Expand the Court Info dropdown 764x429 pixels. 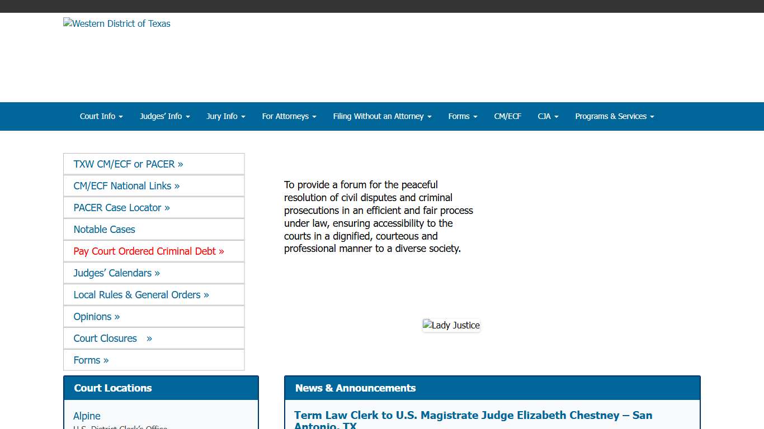click(101, 116)
